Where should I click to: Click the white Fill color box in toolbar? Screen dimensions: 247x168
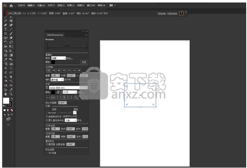[x=6, y=101]
